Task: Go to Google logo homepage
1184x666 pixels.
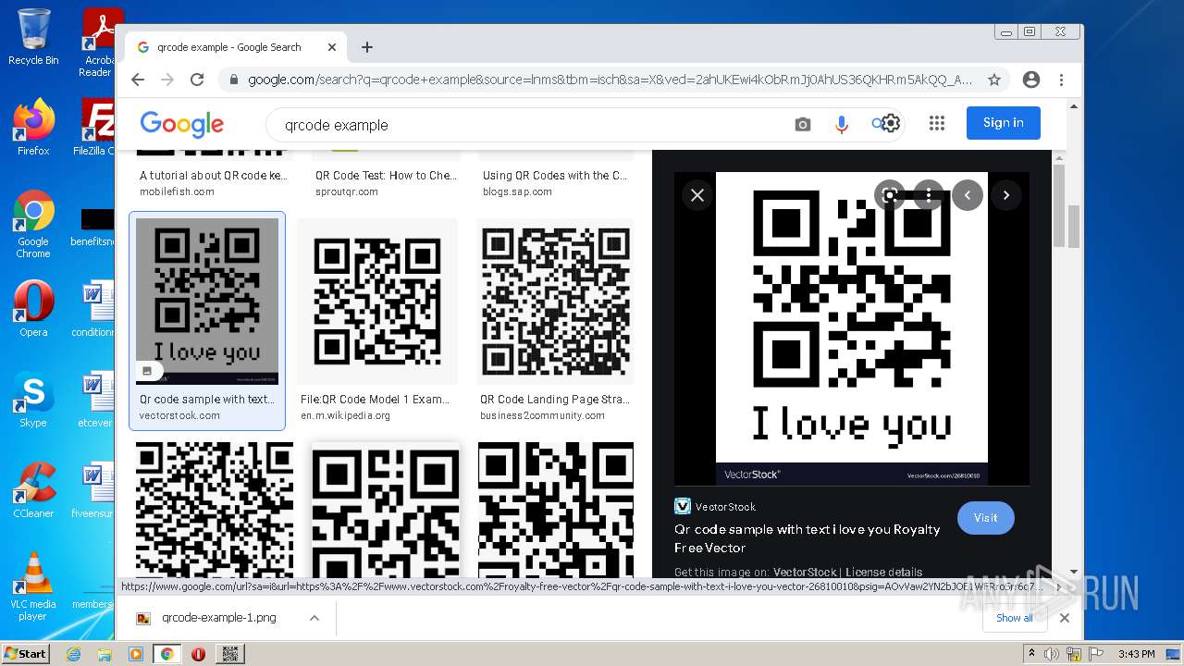Action: (182, 124)
